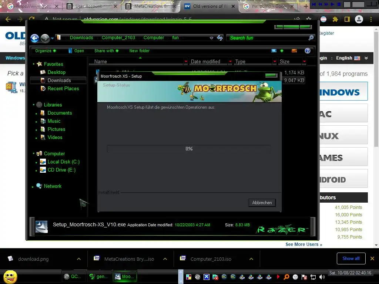Click the gen... taskbar button
Viewport: 379px width, 284px height.
99,277
